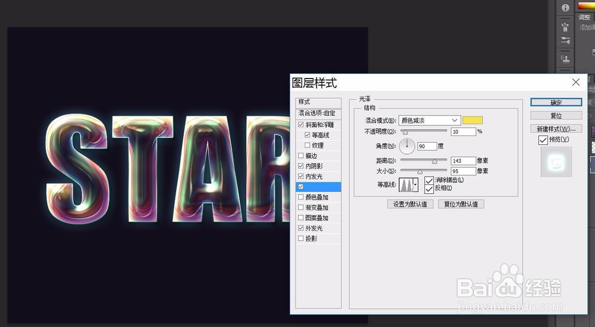This screenshot has height=327, width=595.
Task: Focus the 角度 value field showing 90
Action: click(427, 146)
